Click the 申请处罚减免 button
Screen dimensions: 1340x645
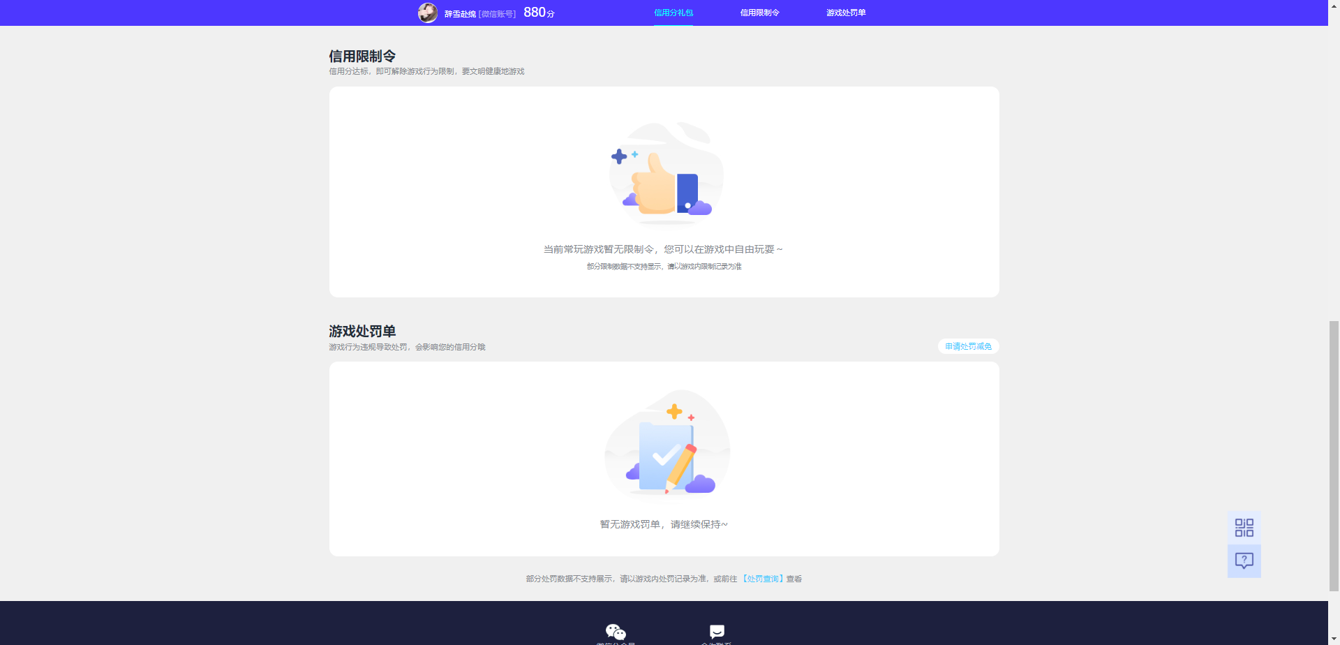(x=968, y=346)
